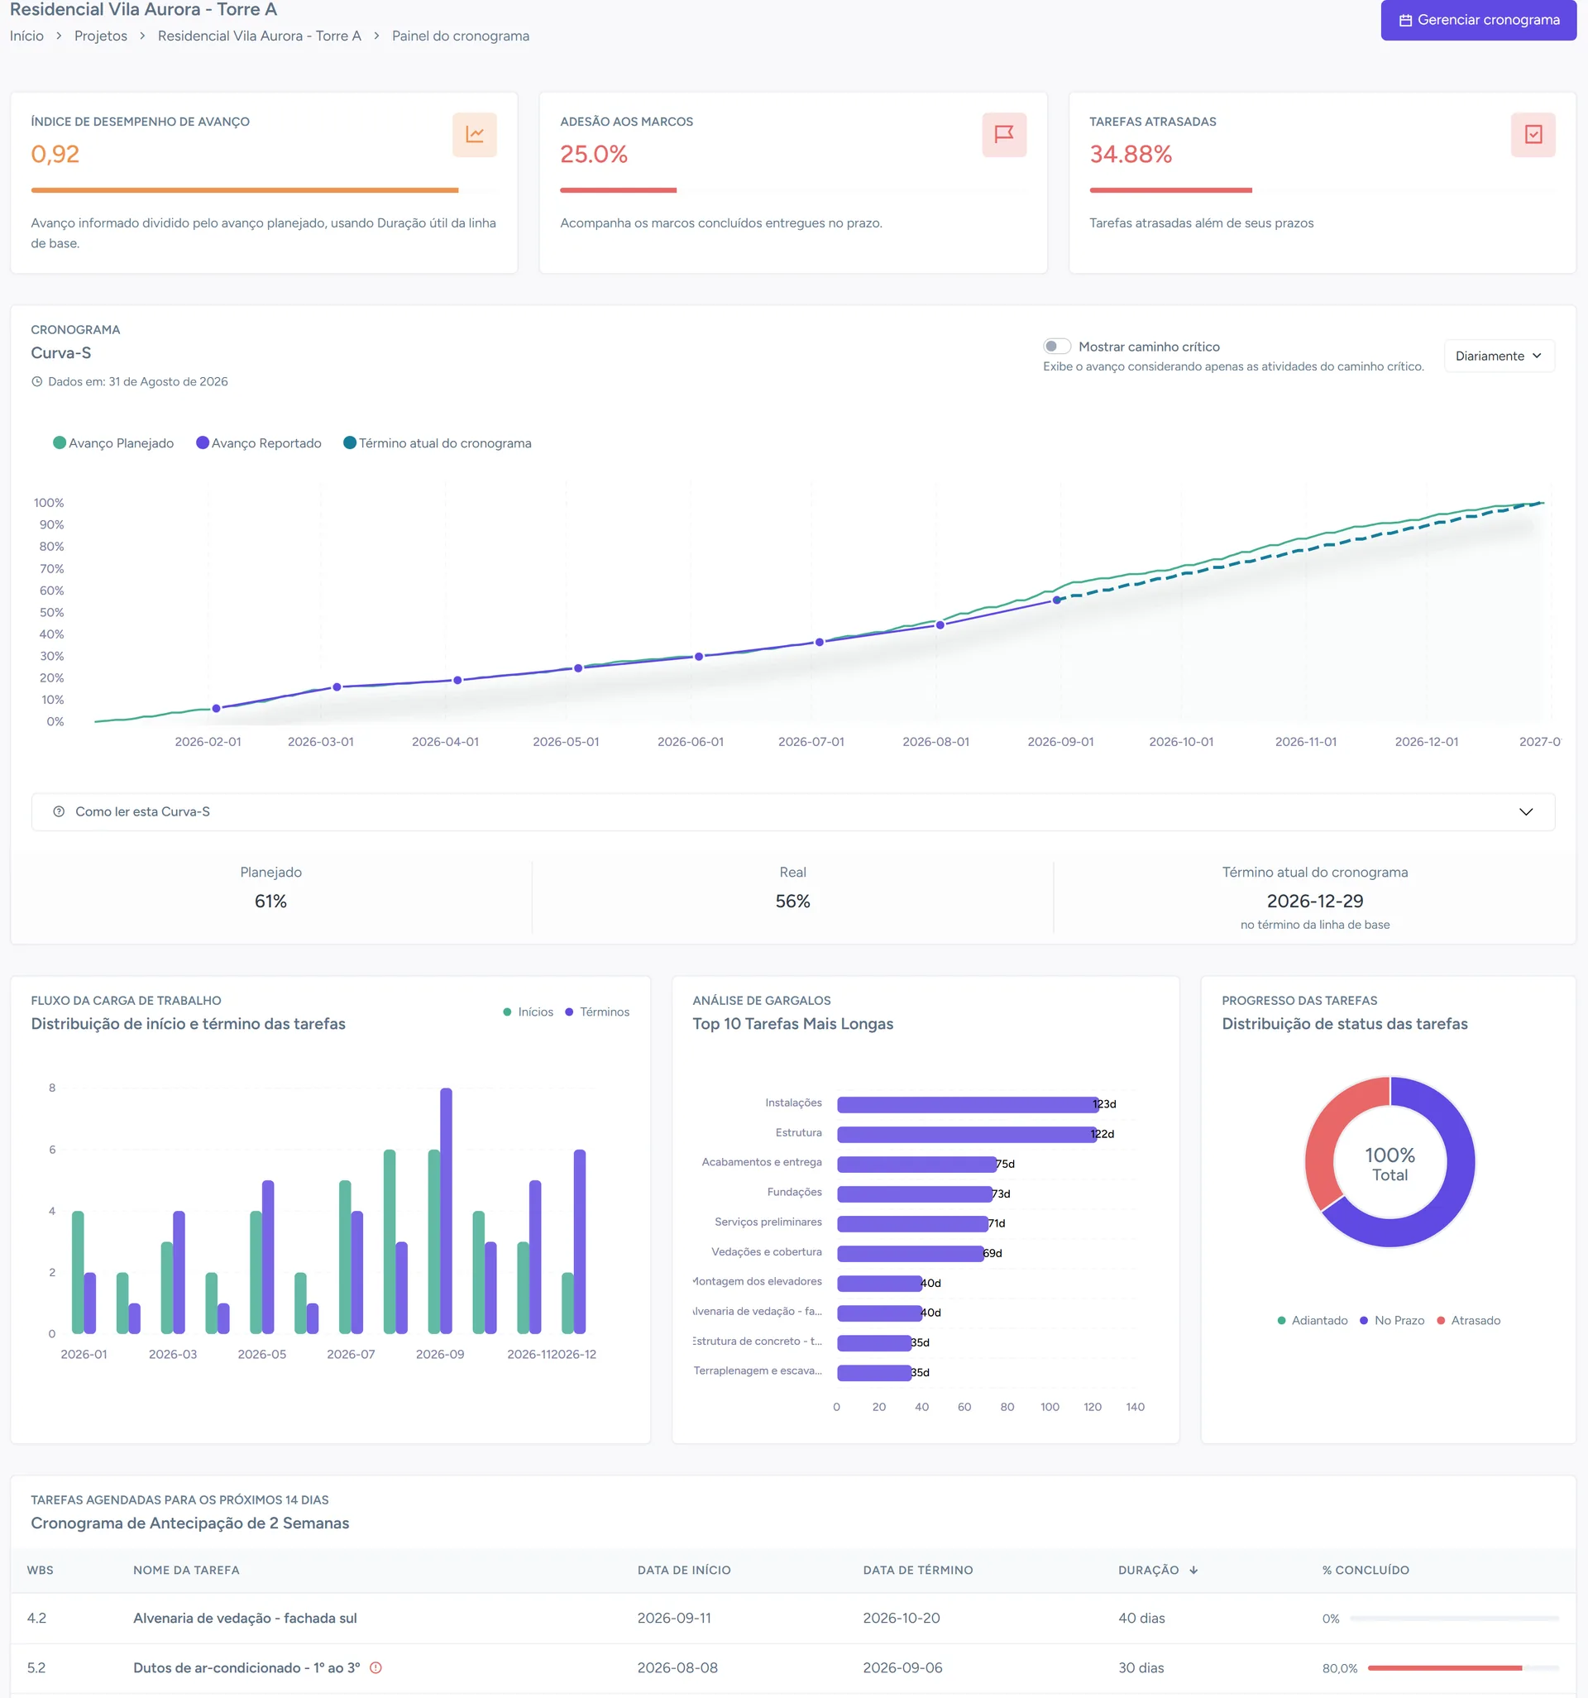Click the Gerenciar cronograma button
The image size is (1588, 1698).
(x=1478, y=20)
